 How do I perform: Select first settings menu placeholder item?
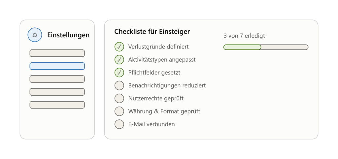point(57,53)
